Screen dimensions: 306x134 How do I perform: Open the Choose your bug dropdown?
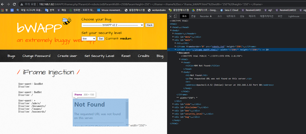113,25
